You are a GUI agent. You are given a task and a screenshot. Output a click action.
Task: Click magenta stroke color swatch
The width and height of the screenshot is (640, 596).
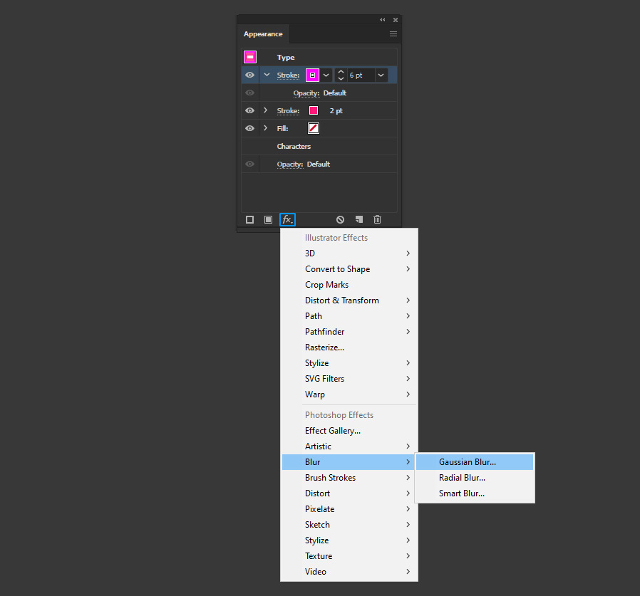pos(313,75)
